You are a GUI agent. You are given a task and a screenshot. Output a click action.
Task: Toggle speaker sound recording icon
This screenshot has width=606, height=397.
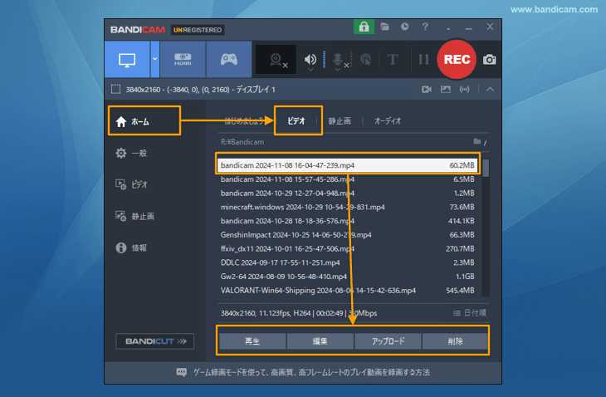pyautogui.click(x=310, y=59)
